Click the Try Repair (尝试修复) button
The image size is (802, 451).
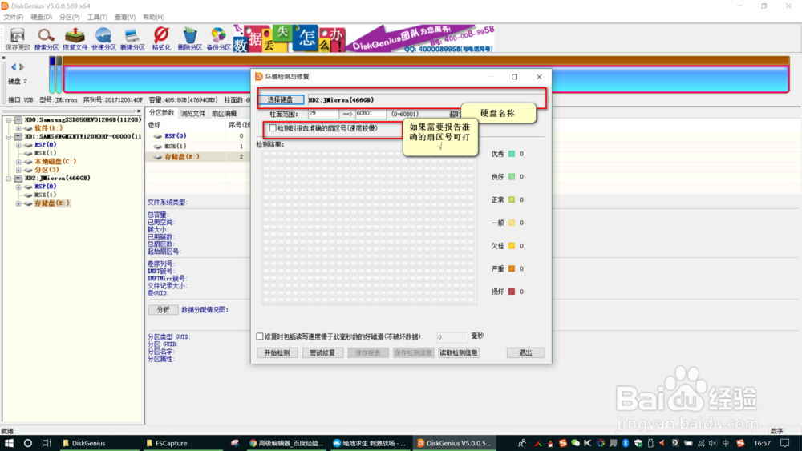pos(322,353)
